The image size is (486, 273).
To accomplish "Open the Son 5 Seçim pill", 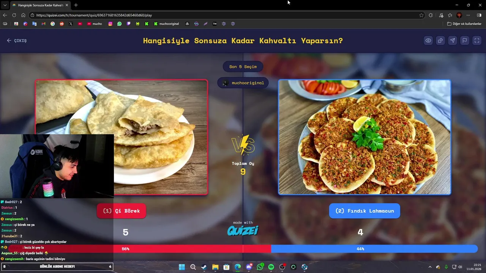I will click(x=243, y=67).
